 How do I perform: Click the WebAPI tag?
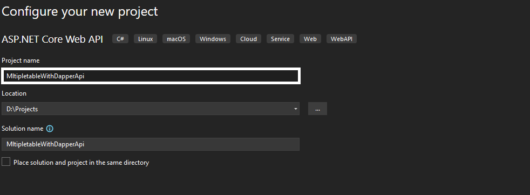coord(342,39)
